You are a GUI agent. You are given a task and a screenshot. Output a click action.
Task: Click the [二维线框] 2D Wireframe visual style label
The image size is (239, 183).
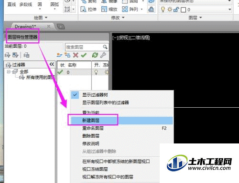(x=140, y=38)
